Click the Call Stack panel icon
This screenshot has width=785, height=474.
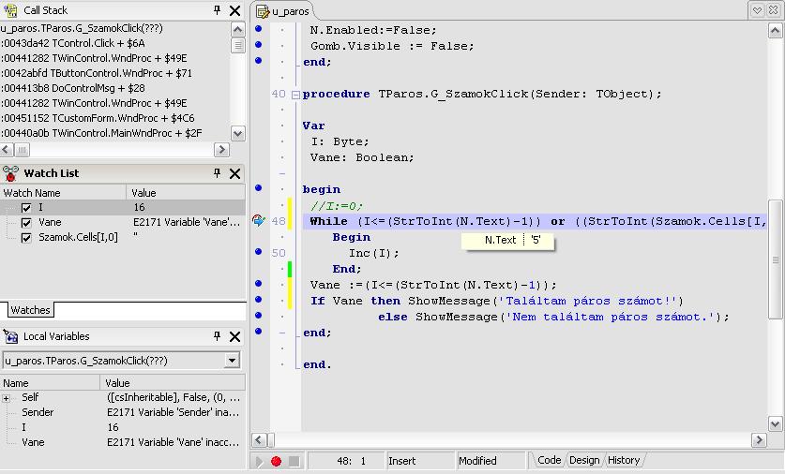(10, 10)
